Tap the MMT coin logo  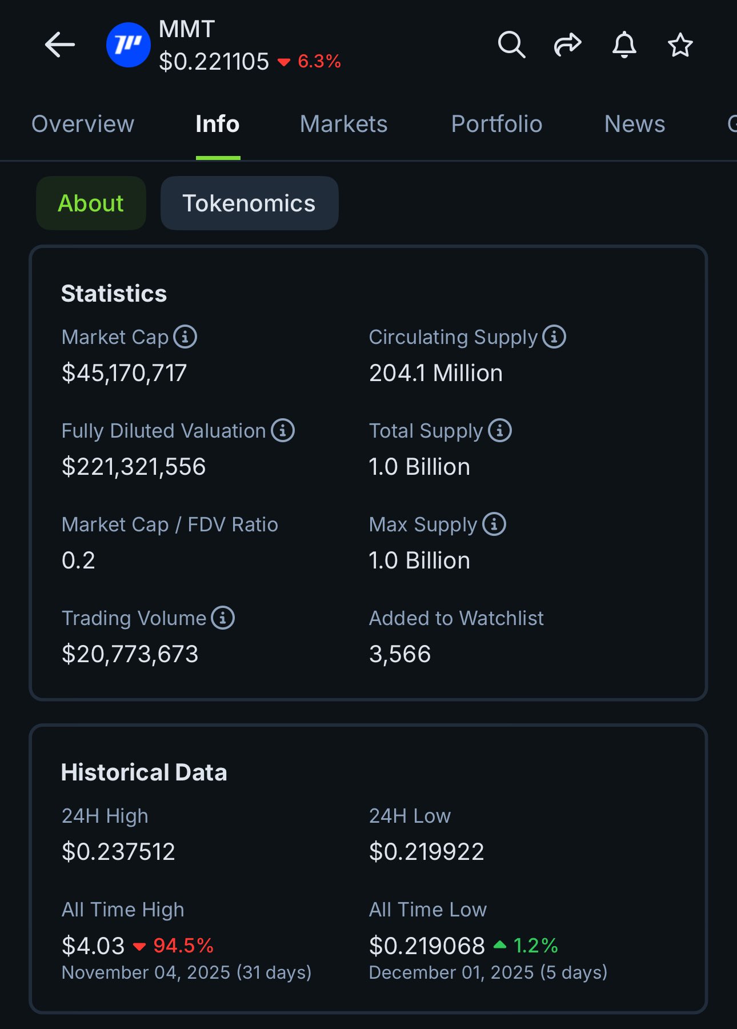point(129,45)
